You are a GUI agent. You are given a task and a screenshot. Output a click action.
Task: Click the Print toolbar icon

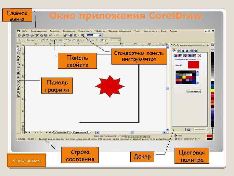[32, 35]
